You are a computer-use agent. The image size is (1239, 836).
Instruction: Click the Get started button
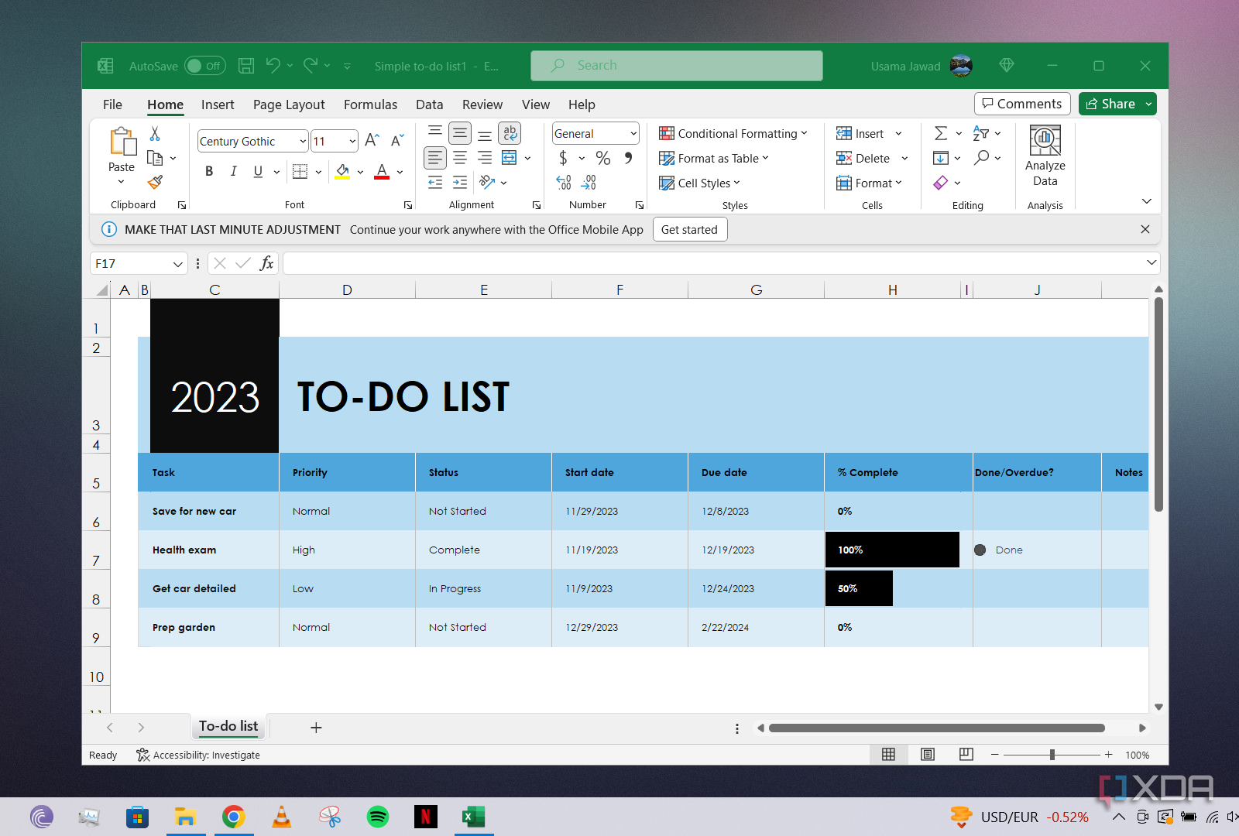pyautogui.click(x=689, y=230)
